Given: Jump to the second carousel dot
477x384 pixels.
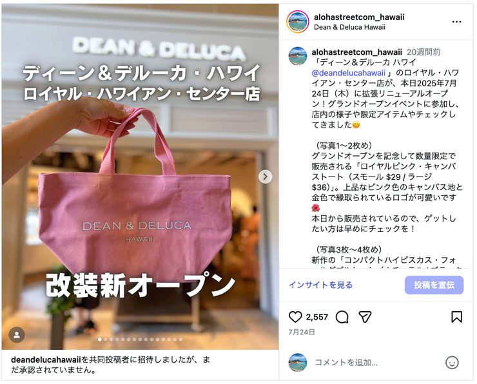Looking at the screenshot, I should pyautogui.click(x=106, y=340).
